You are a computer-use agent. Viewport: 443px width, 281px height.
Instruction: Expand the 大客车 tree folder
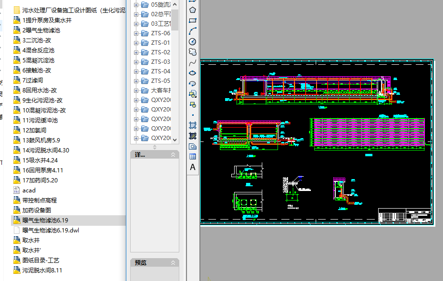tap(136, 90)
